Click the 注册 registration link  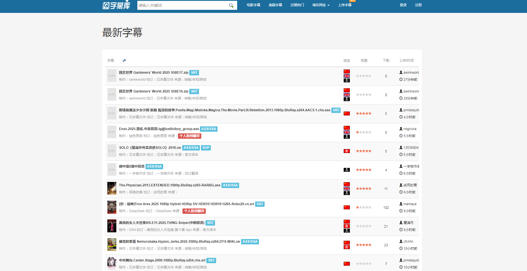pos(418,5)
